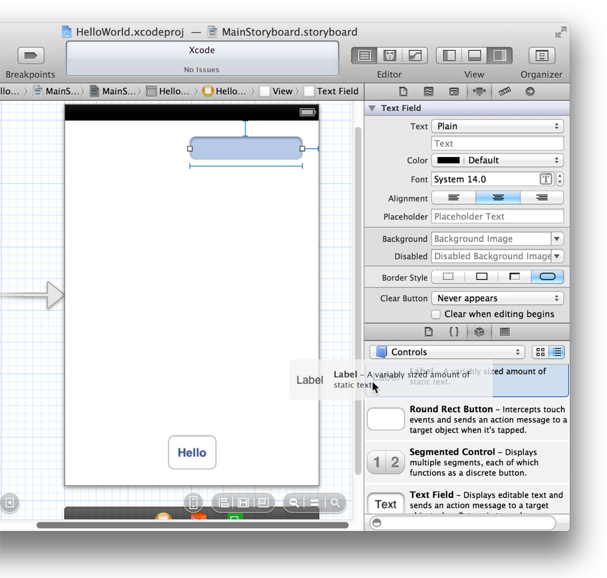
Task: Open the text Color swatch
Action: pos(449,161)
